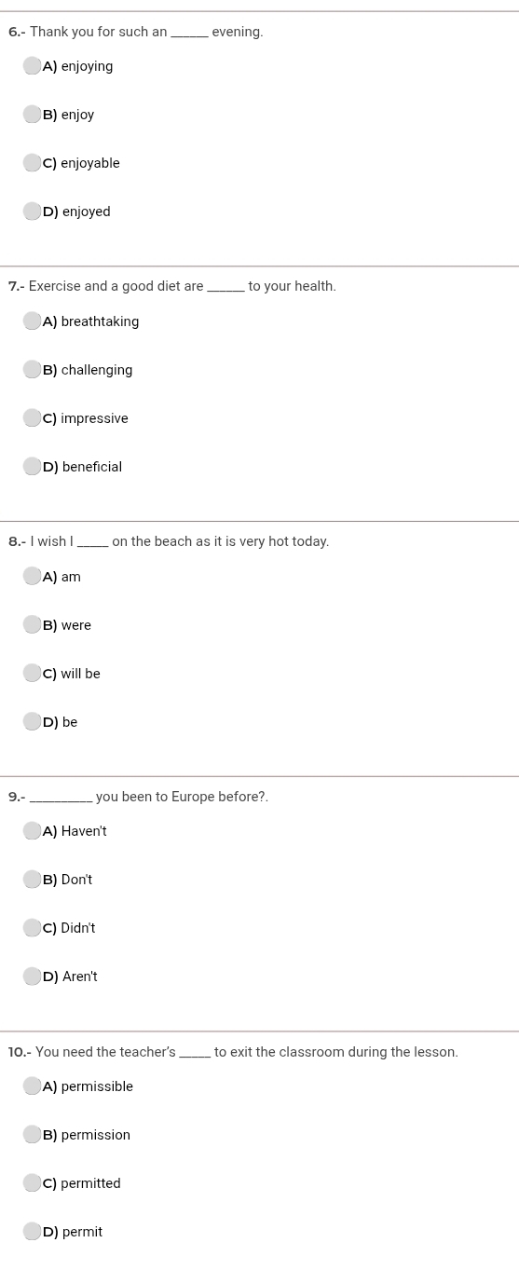Pick C) permitted answer
519x1270 pixels.
[33, 1183]
